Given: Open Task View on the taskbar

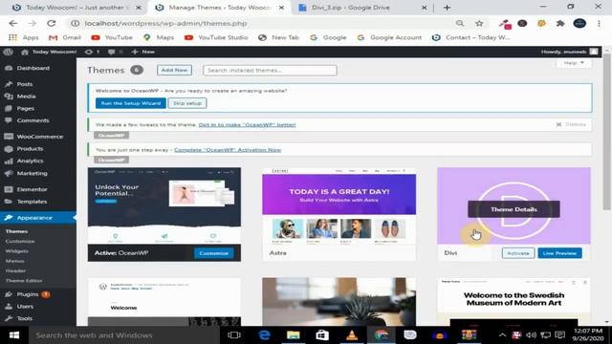Looking at the screenshot, I should 234,335.
